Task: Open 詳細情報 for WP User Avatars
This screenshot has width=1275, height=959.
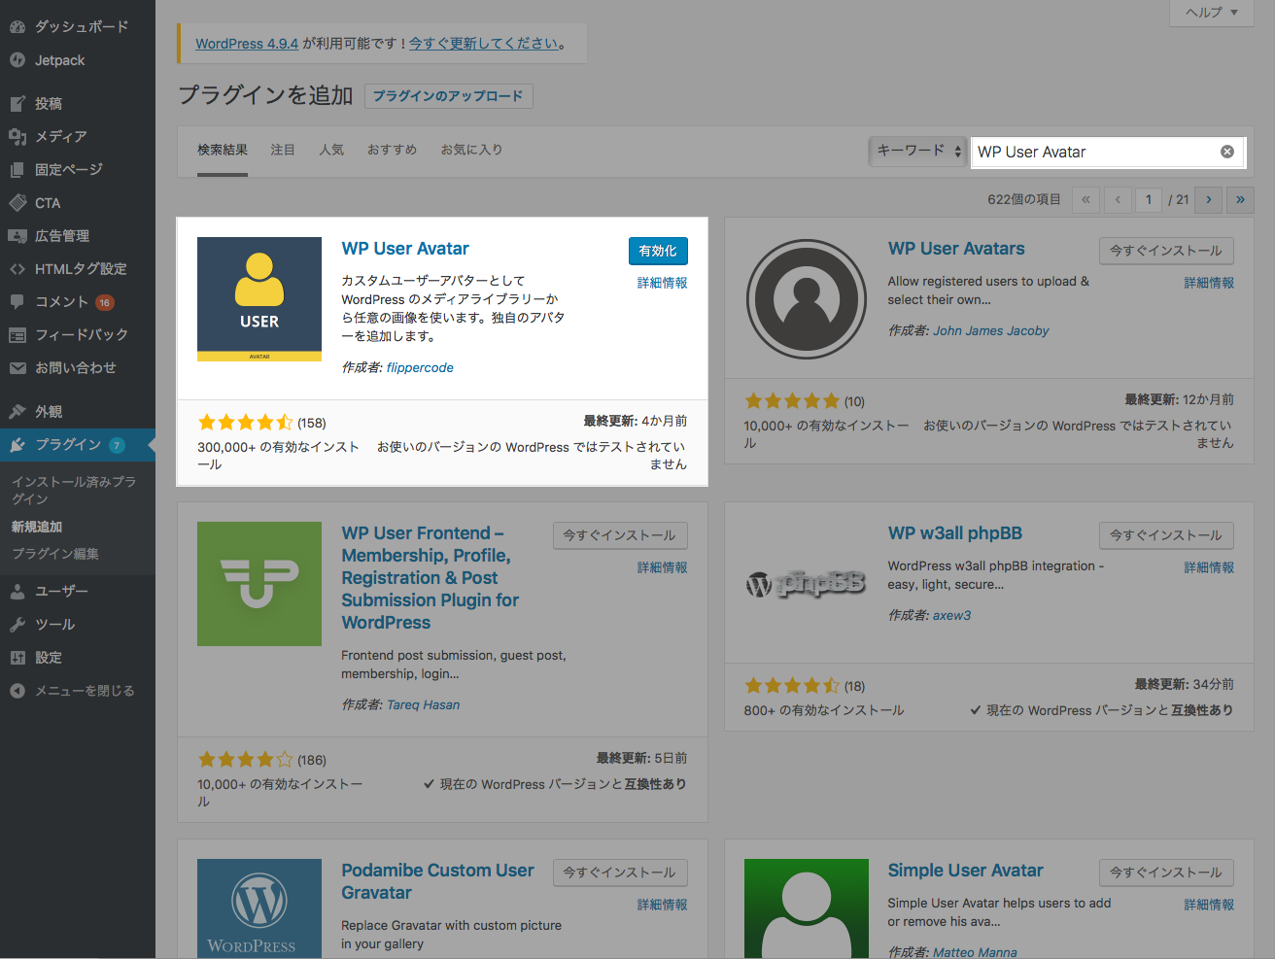Action: coord(1209,283)
